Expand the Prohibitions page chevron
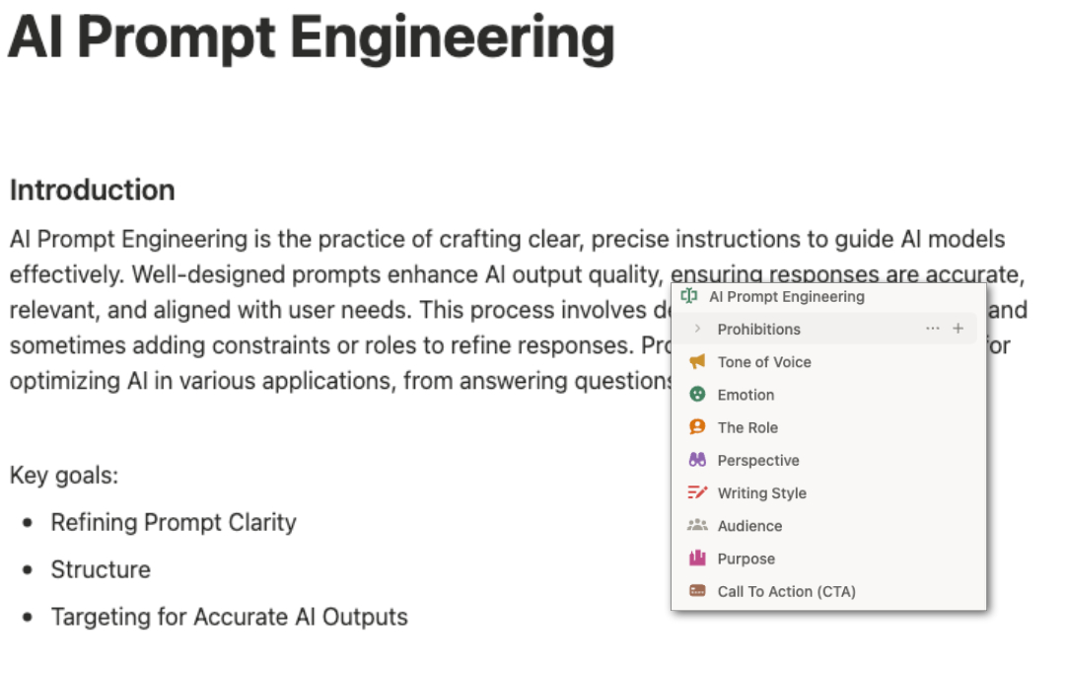 pos(697,329)
